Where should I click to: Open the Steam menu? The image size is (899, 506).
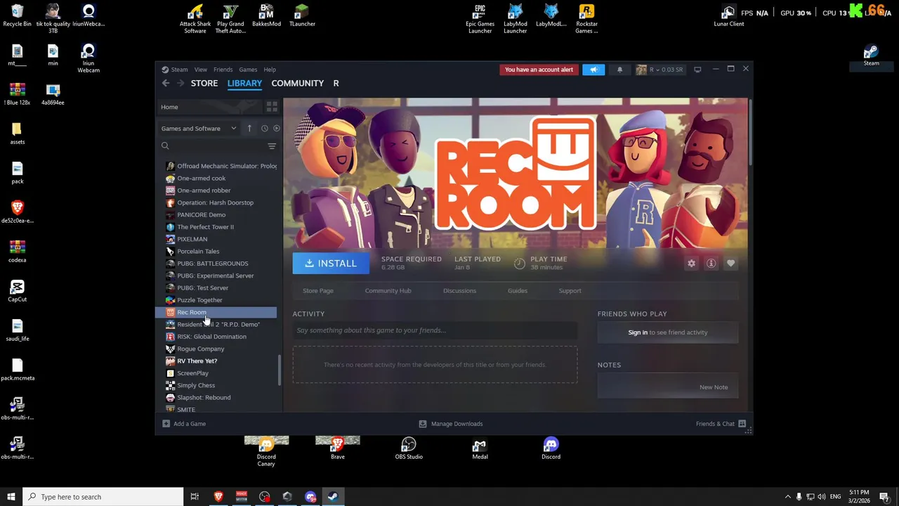click(179, 70)
